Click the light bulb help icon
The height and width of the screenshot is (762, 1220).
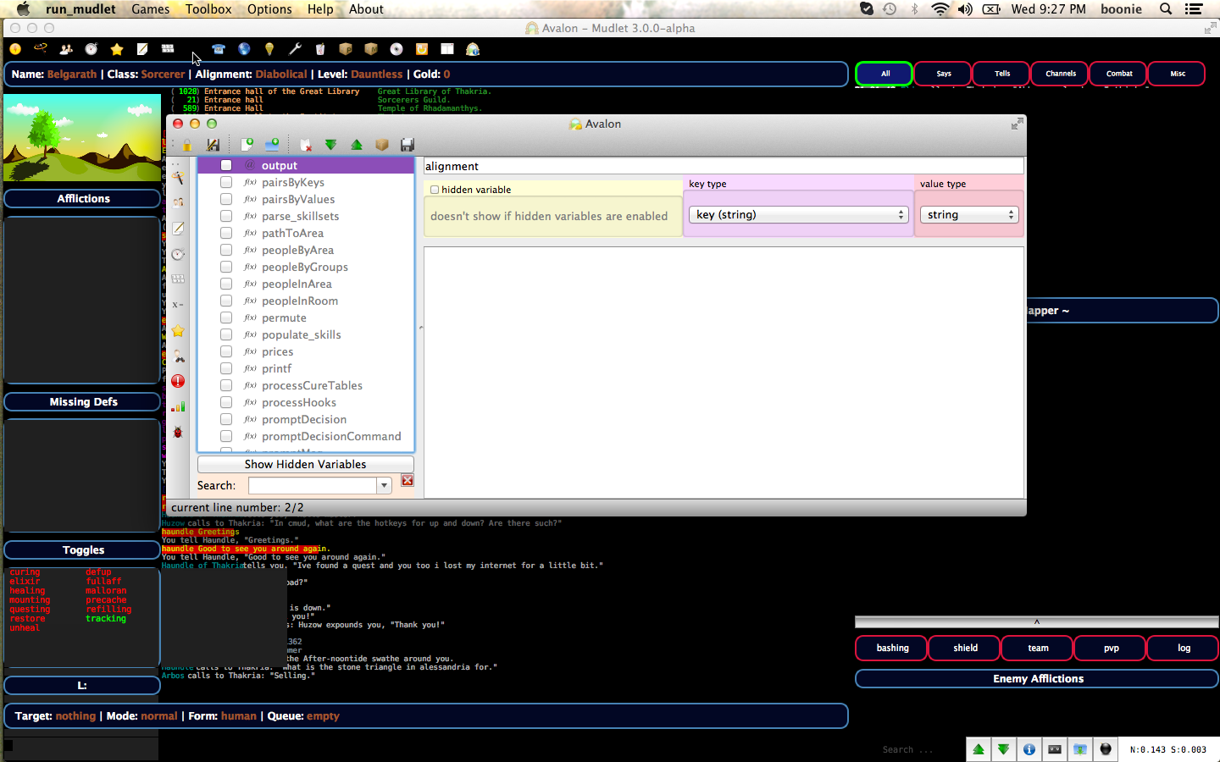click(x=269, y=49)
